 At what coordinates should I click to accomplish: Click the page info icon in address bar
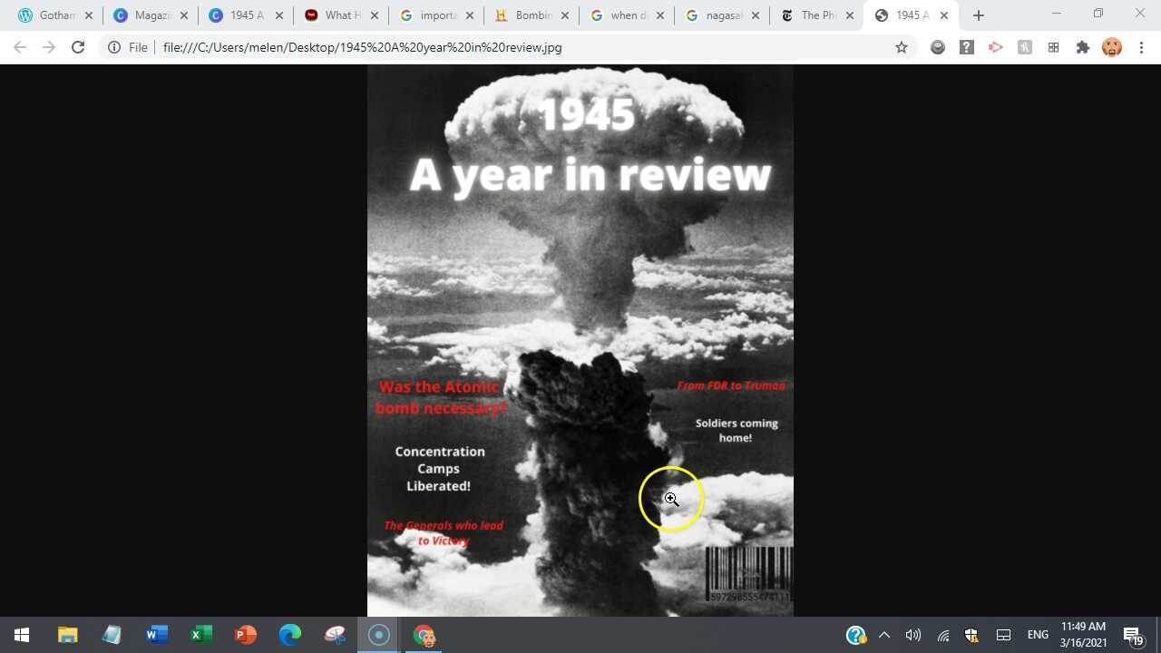point(113,47)
